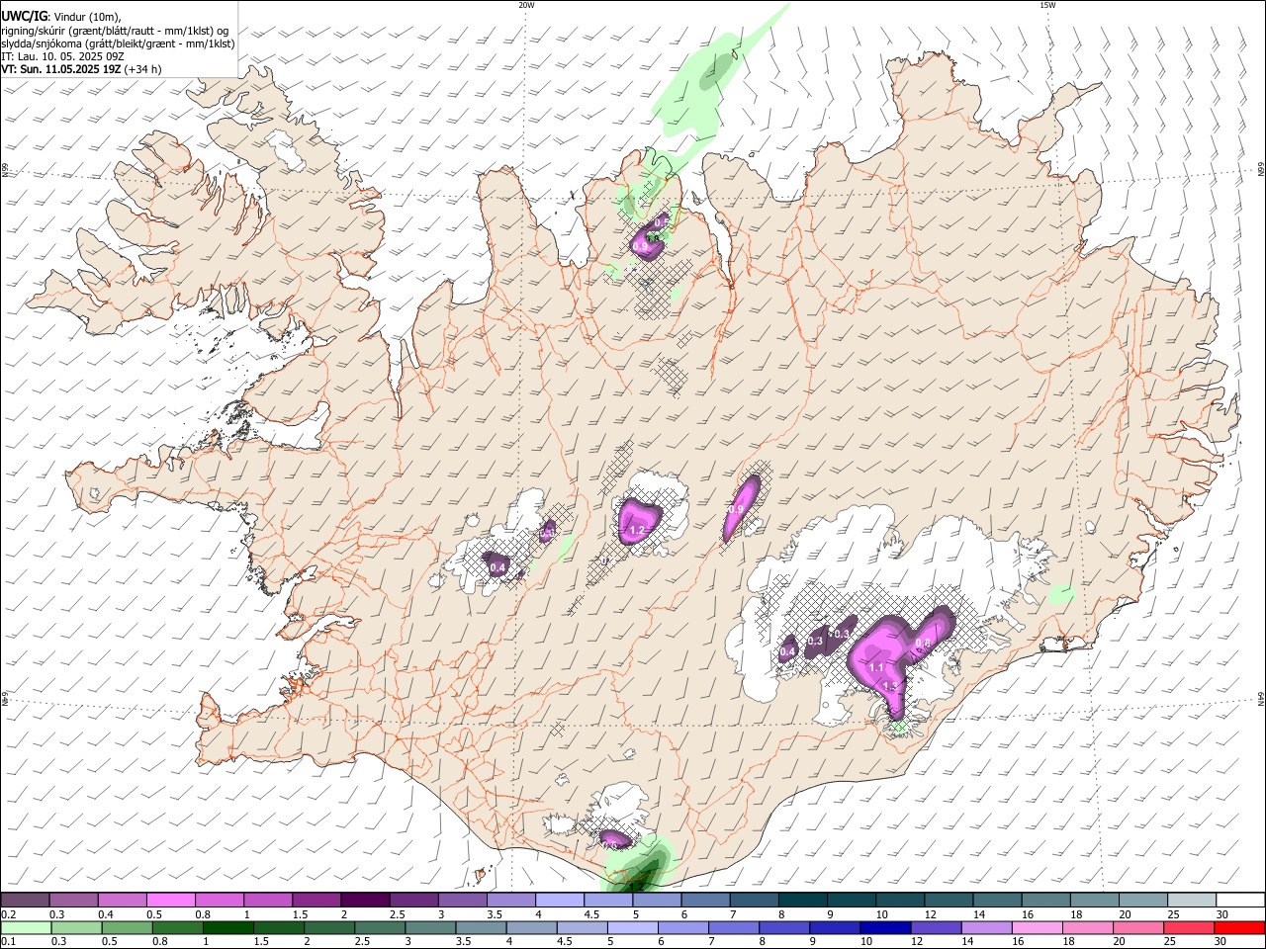Click the '20W' longitude label
Image resolution: width=1266 pixels, height=949 pixels.
[x=526, y=5]
